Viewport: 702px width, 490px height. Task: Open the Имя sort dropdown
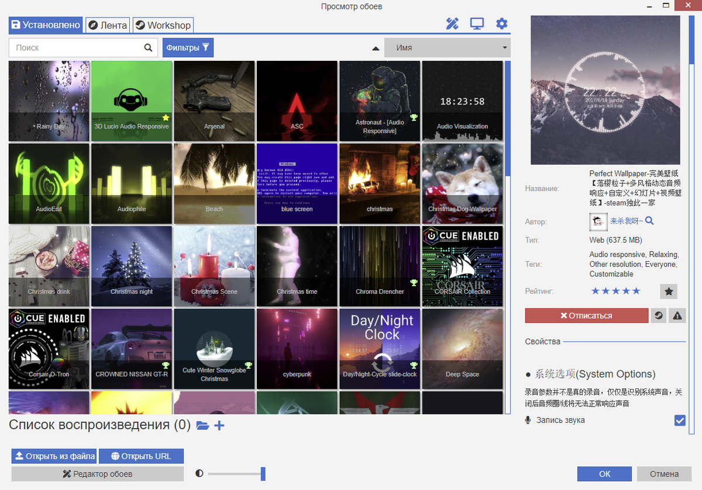[448, 48]
